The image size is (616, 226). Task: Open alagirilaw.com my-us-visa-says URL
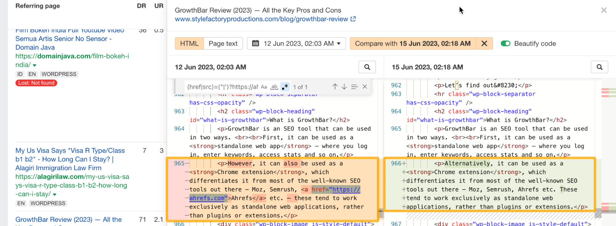pyautogui.click(x=72, y=185)
